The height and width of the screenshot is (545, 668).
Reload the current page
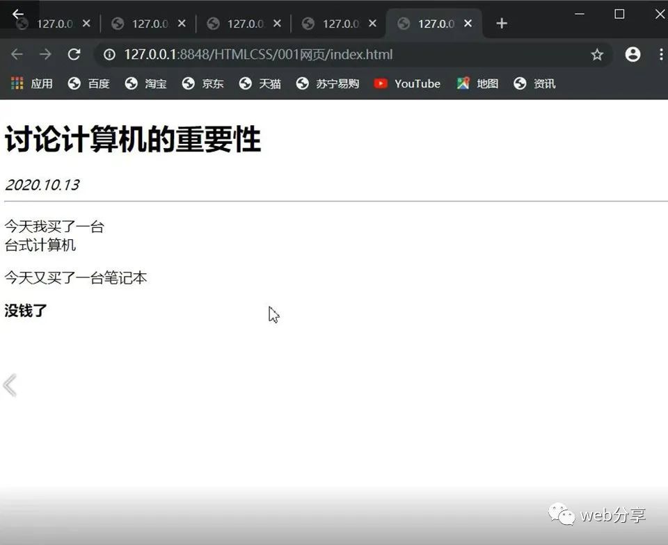tap(74, 54)
